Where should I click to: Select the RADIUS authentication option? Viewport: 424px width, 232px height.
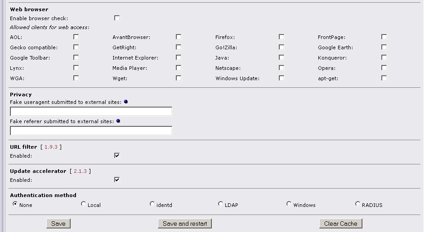[358, 204]
